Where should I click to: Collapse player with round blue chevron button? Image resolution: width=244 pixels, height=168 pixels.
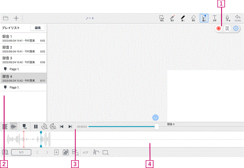[x=155, y=117]
